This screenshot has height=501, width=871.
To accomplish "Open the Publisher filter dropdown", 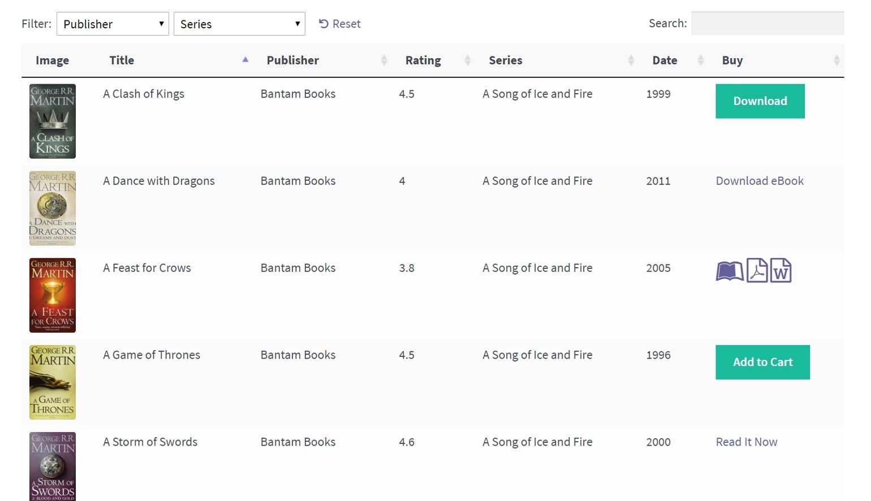I will [x=113, y=24].
